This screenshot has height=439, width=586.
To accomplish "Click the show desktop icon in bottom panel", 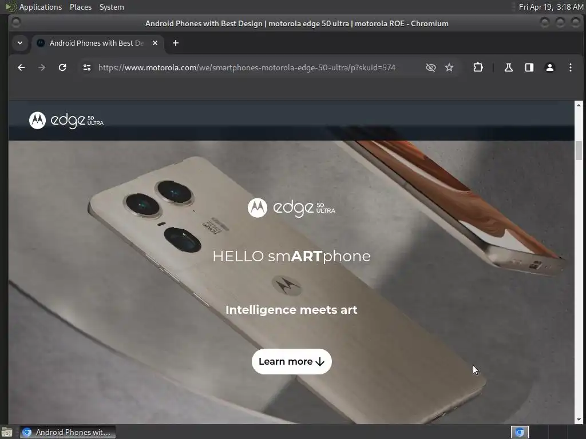I will [x=7, y=432].
